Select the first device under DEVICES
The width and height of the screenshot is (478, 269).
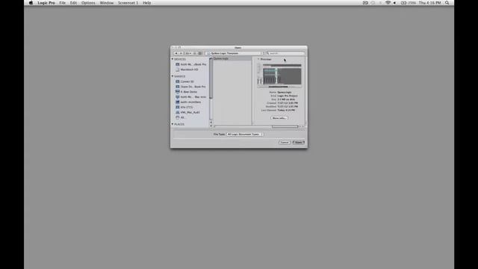[x=190, y=64]
